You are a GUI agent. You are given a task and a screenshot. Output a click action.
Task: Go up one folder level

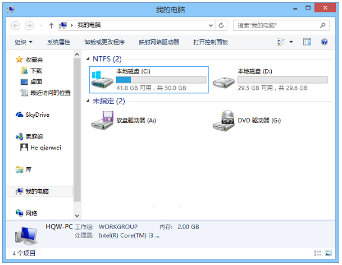click(51, 26)
